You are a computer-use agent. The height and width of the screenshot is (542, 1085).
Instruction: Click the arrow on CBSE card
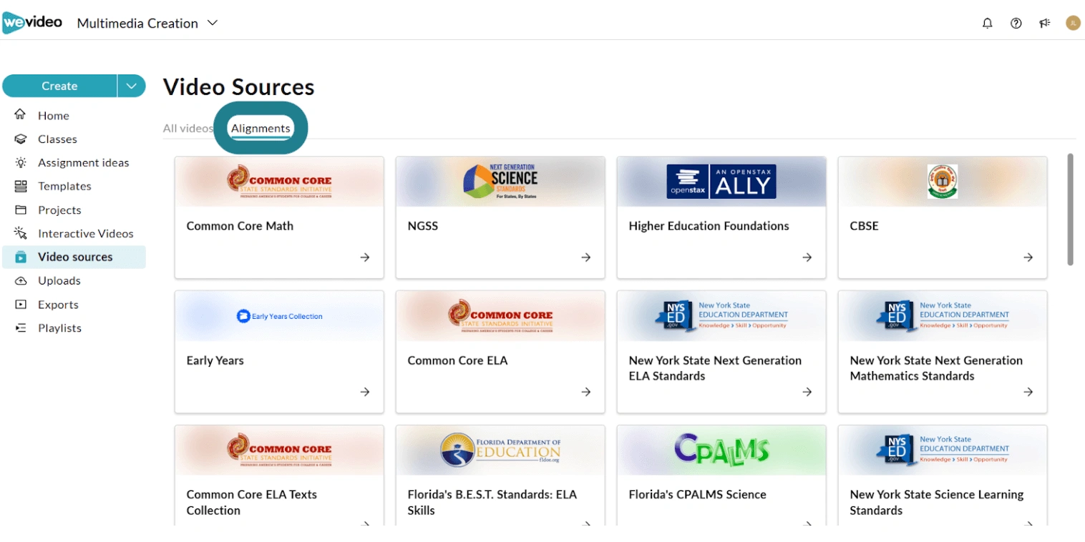pos(1028,257)
